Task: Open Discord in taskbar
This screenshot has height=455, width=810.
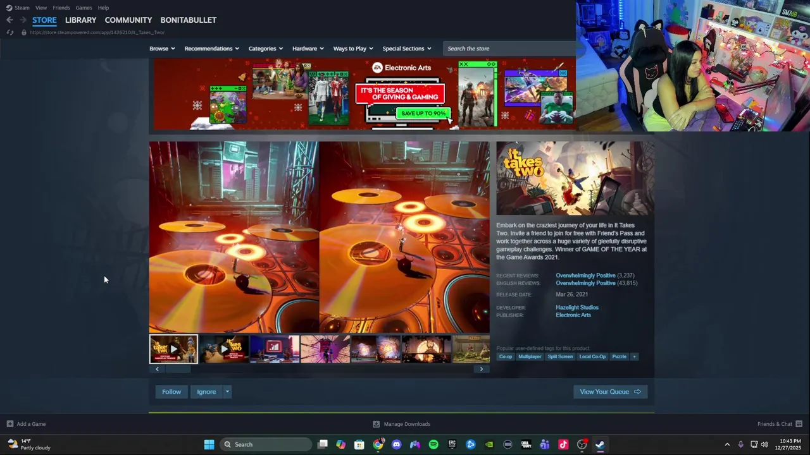Action: coord(396,444)
